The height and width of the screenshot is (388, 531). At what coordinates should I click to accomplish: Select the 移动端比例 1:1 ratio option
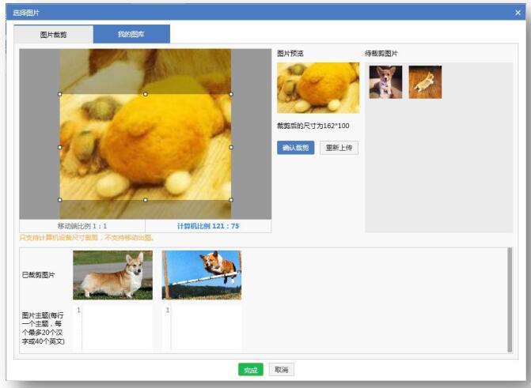click(x=82, y=226)
